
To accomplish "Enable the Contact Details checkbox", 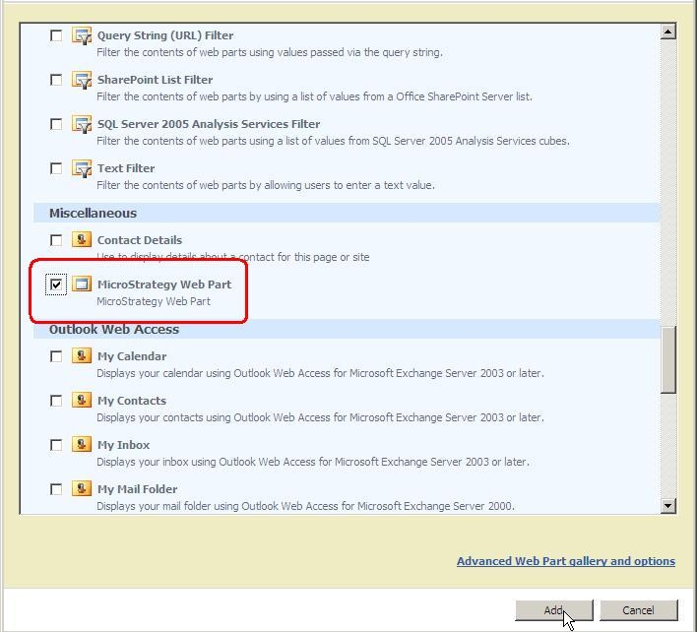I will click(x=57, y=240).
